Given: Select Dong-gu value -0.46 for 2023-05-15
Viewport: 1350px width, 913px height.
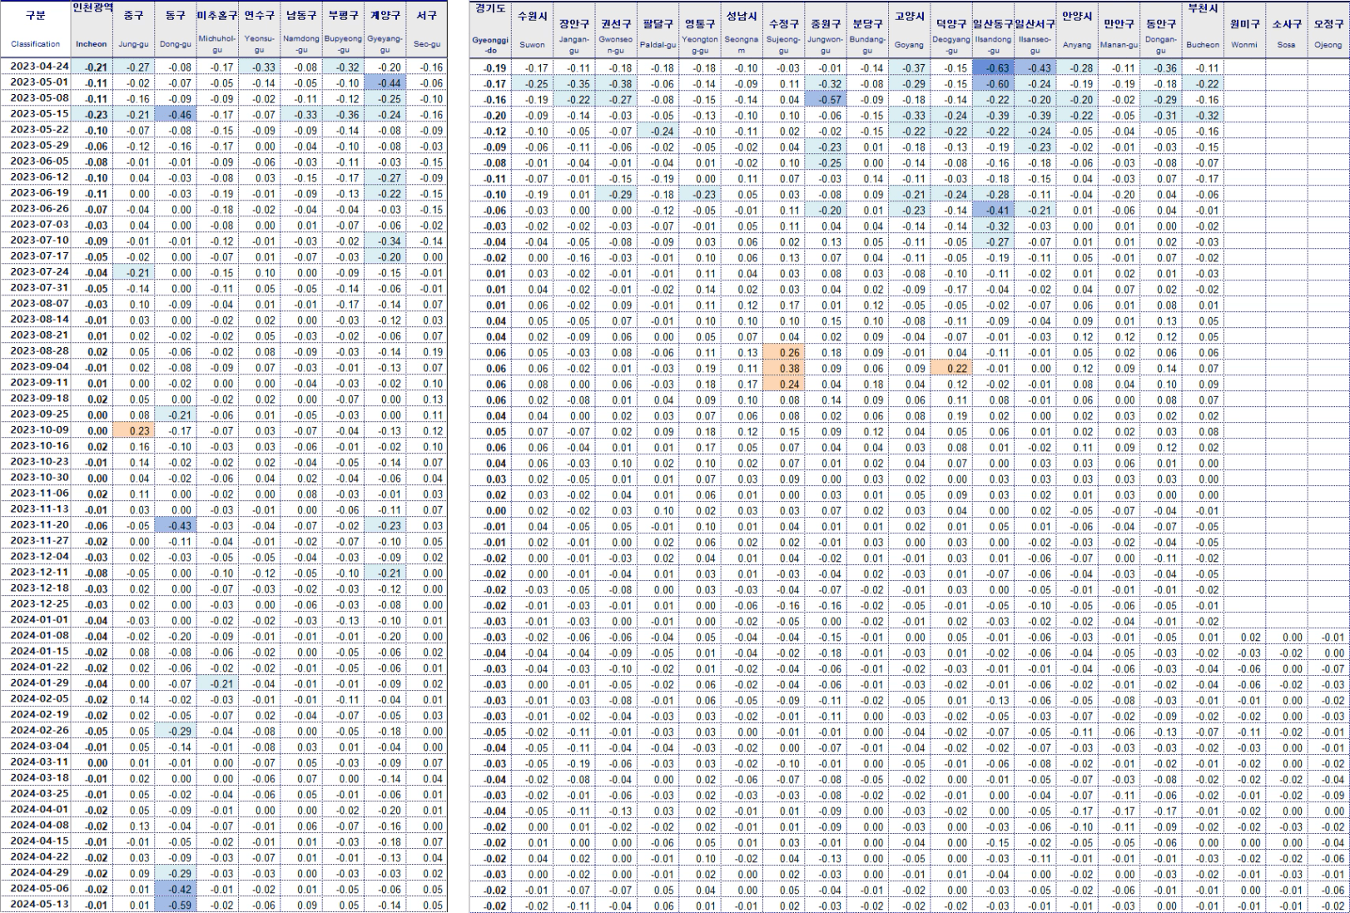Looking at the screenshot, I should 175,115.
